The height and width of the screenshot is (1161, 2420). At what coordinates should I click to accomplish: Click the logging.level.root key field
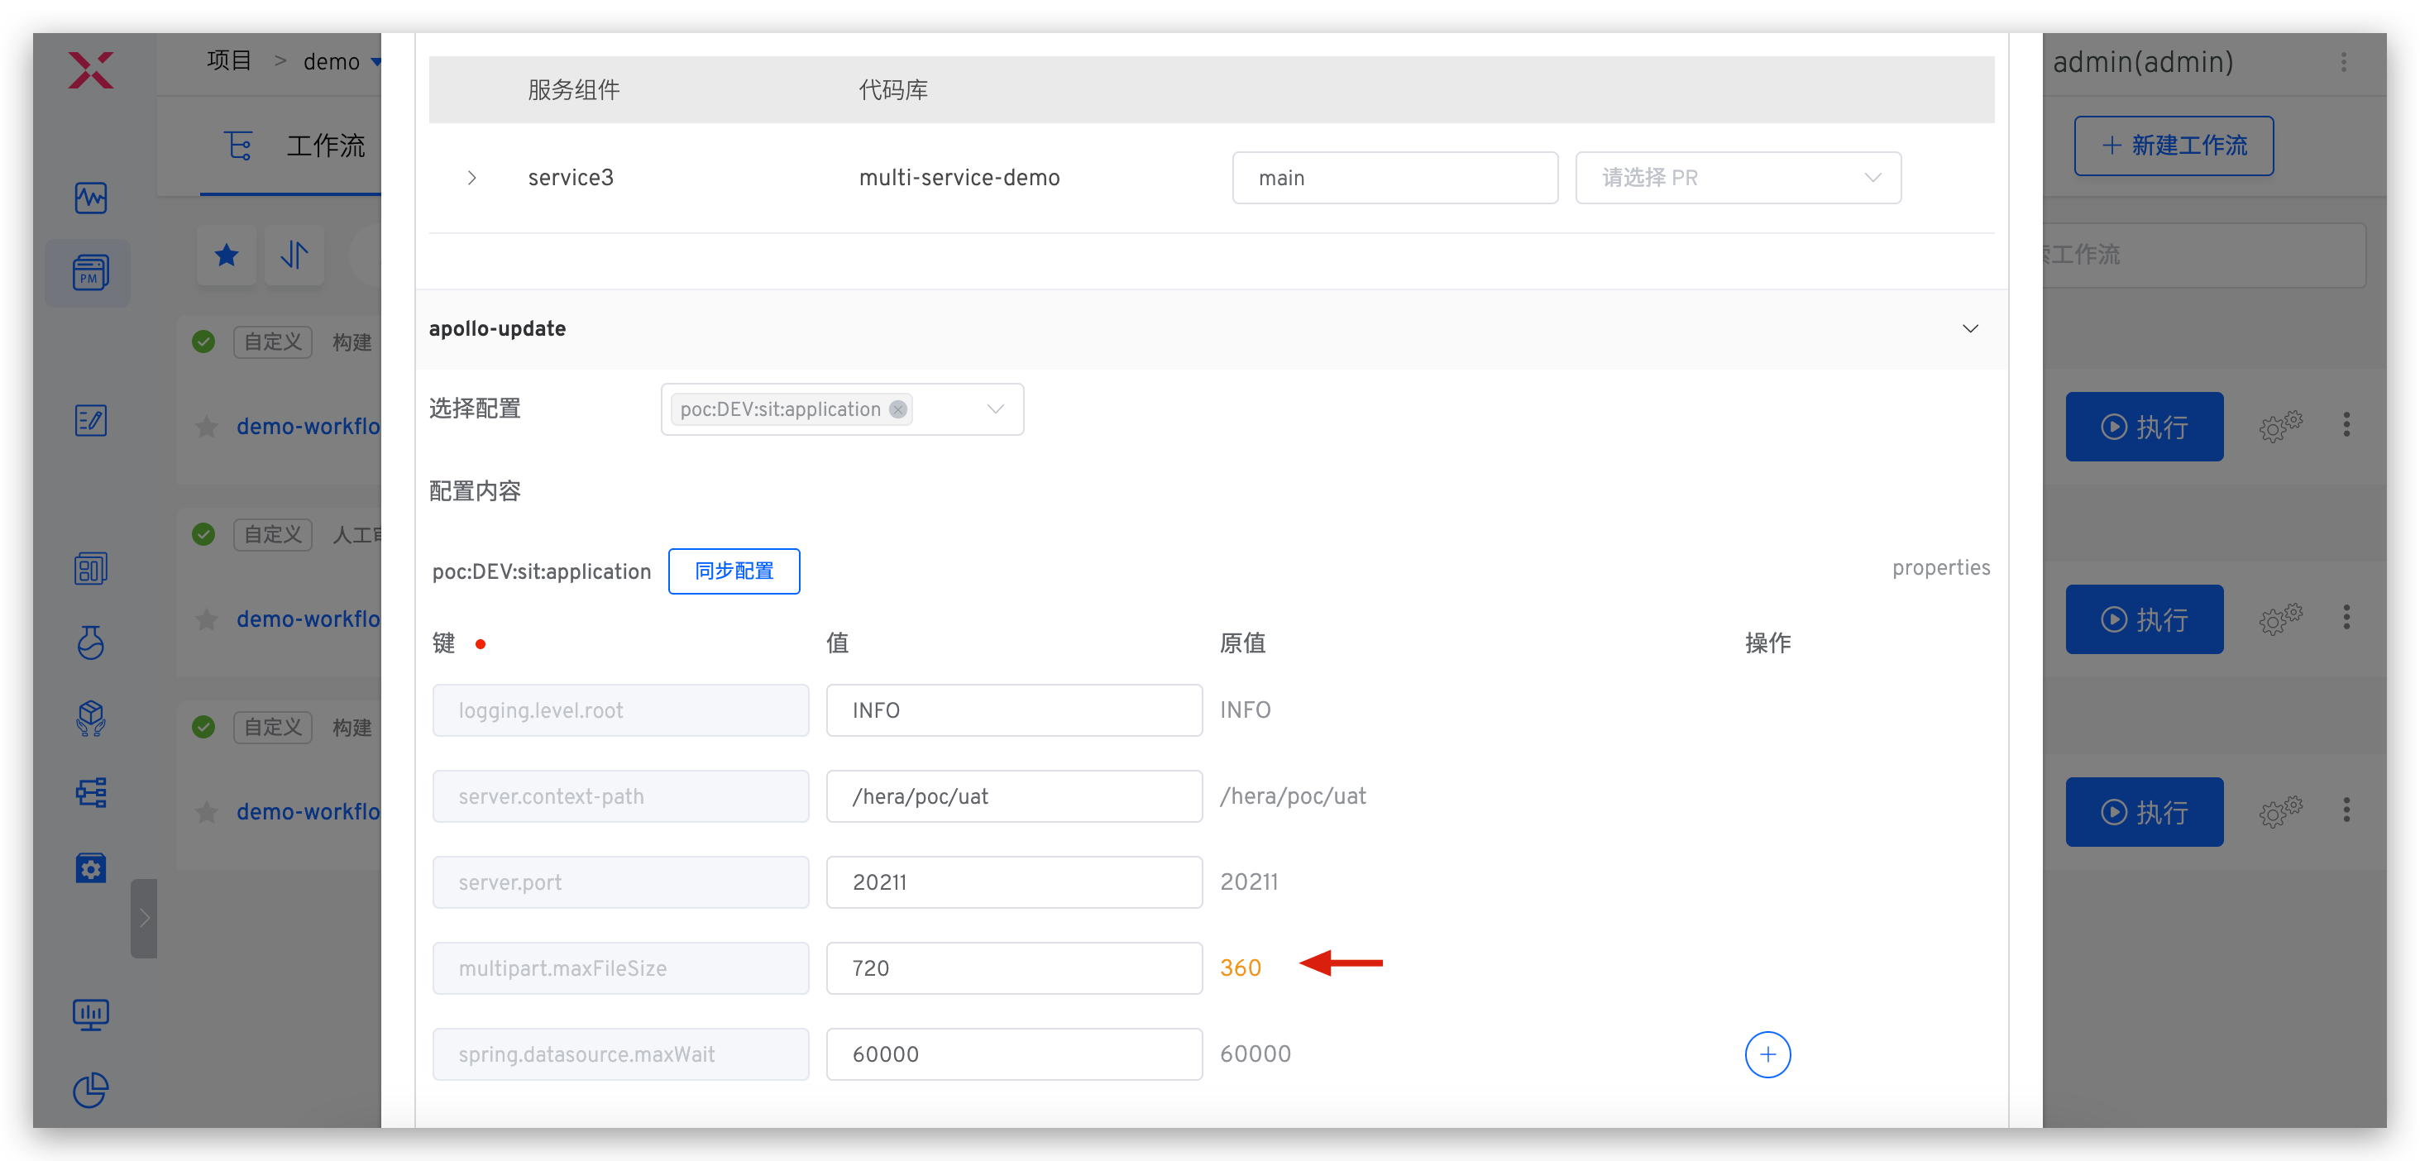[x=620, y=710]
